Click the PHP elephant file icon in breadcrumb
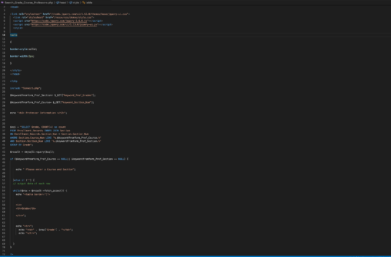Screen dimensions: 391x257 pyautogui.click(x=2, y=3)
